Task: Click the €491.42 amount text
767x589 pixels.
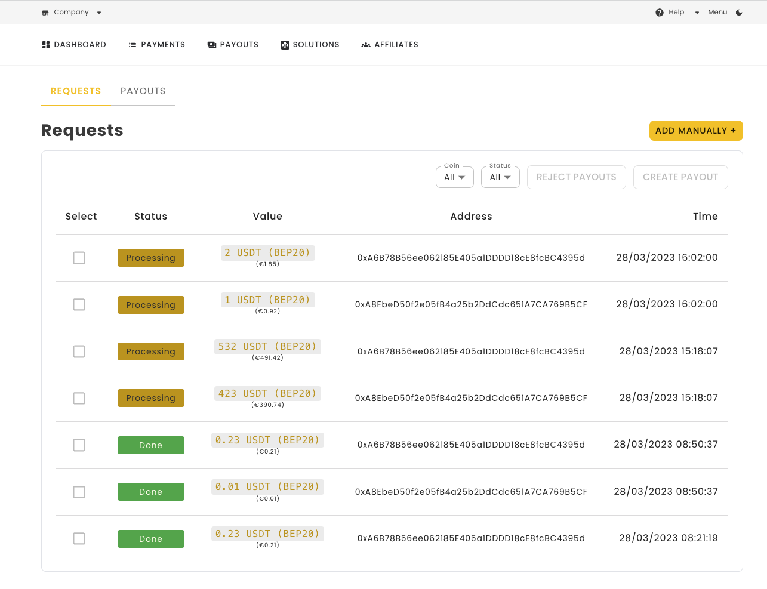Action: (267, 358)
